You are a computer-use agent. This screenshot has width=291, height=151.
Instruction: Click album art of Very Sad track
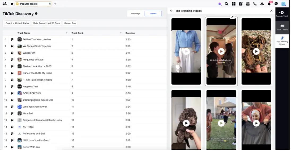pos(19,113)
